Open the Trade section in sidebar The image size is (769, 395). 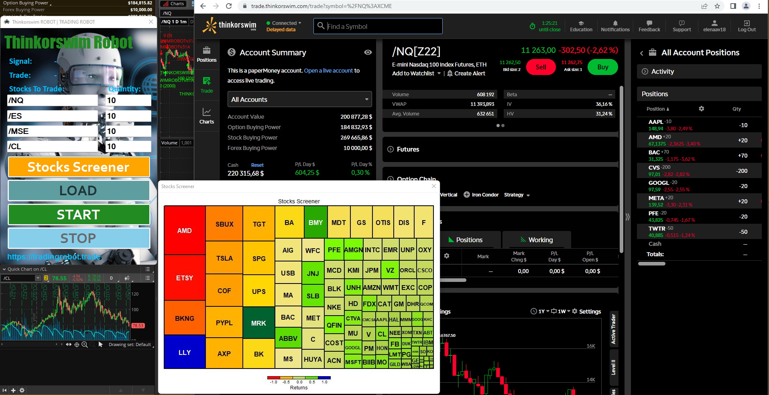[x=207, y=85]
